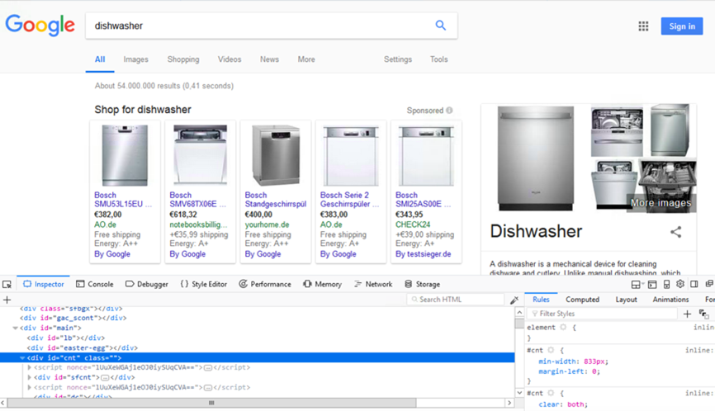Open the Performance tab

tap(265, 285)
